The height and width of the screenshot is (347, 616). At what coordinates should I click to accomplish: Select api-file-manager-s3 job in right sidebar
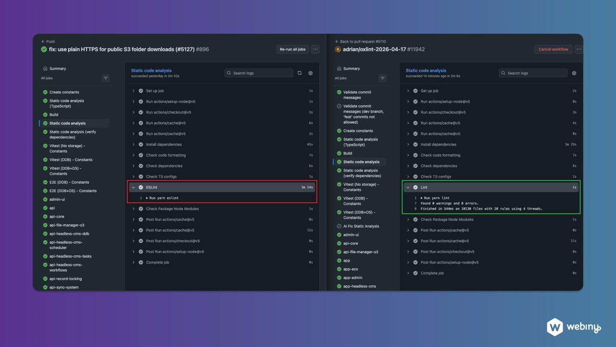[x=360, y=252]
